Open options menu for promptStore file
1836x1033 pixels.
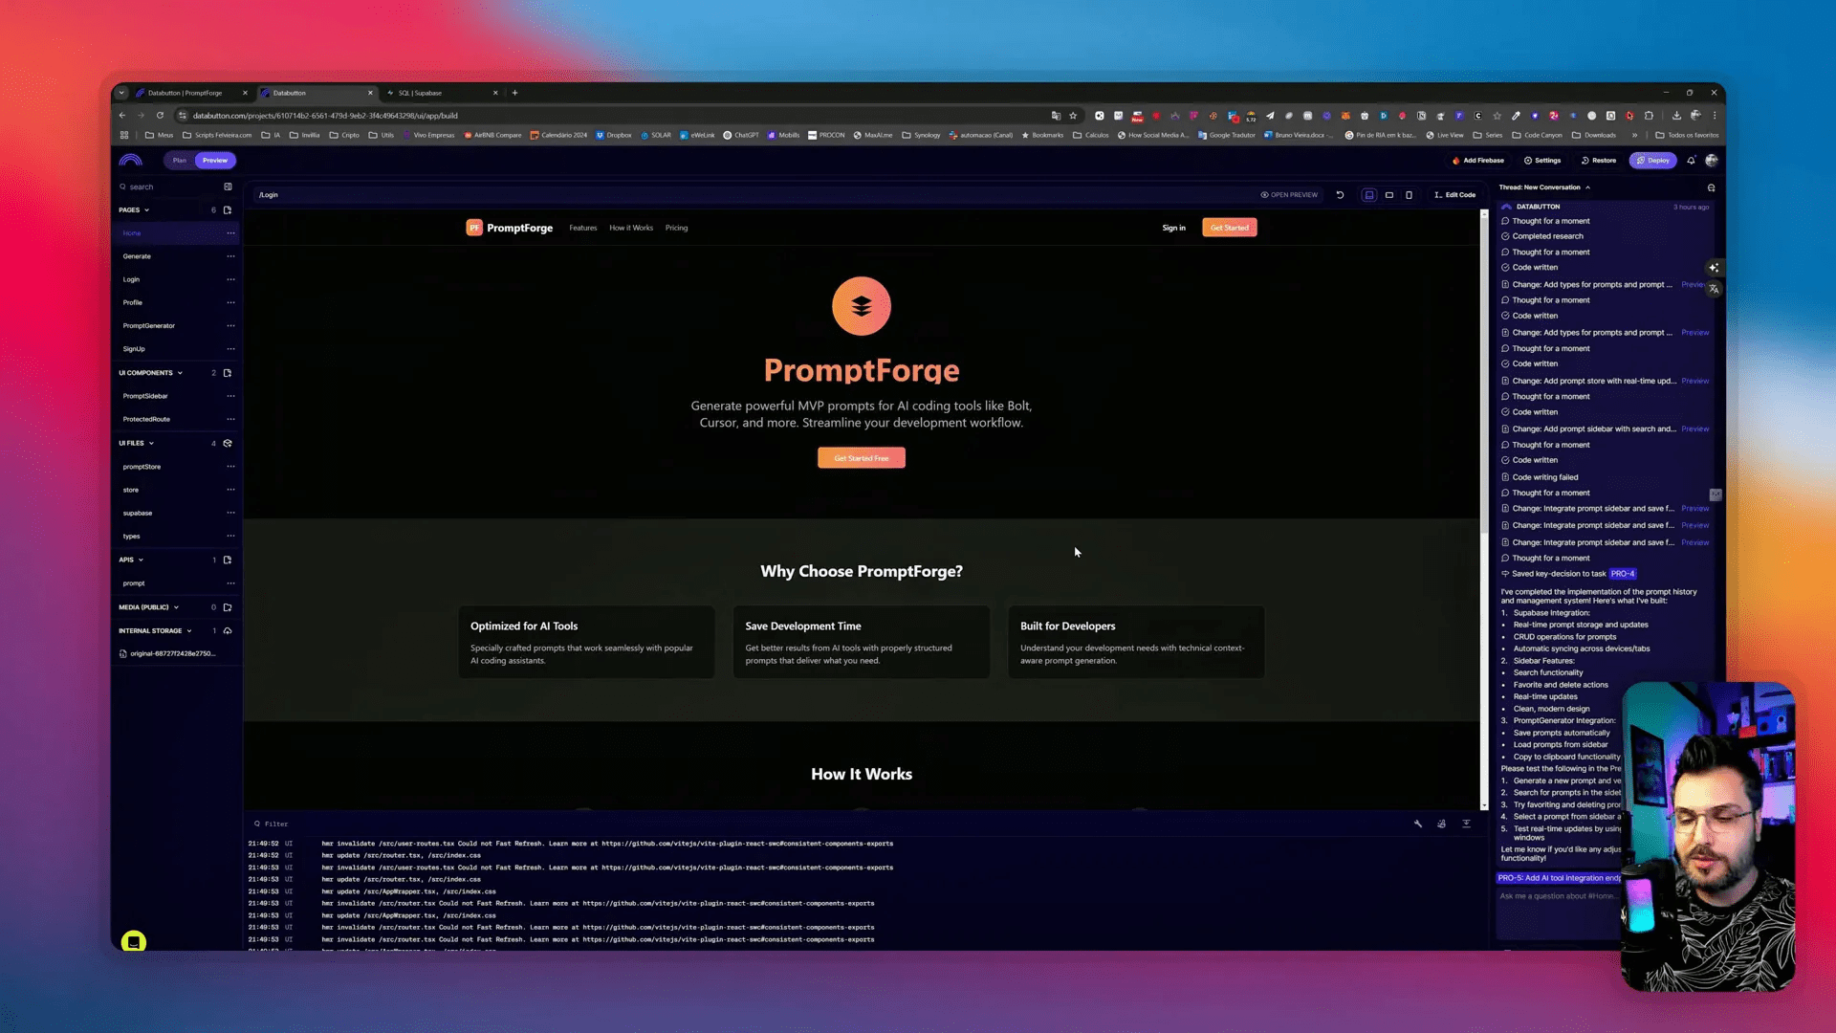(230, 467)
